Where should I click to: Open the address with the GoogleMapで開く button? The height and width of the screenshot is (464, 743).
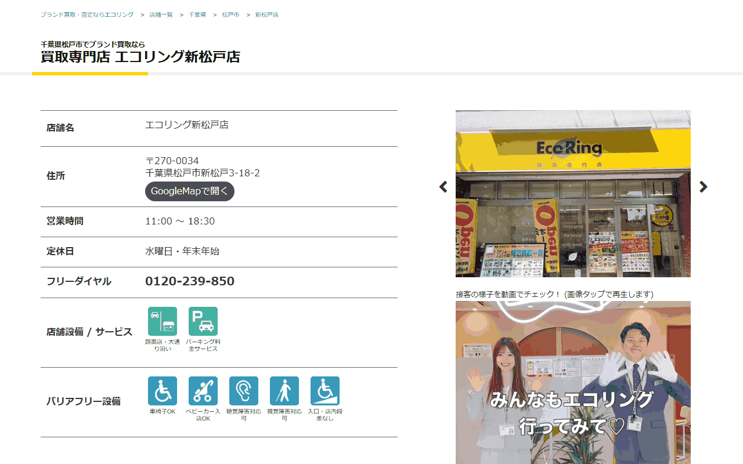click(190, 191)
